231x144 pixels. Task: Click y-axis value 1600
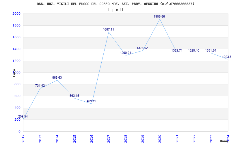16,37
